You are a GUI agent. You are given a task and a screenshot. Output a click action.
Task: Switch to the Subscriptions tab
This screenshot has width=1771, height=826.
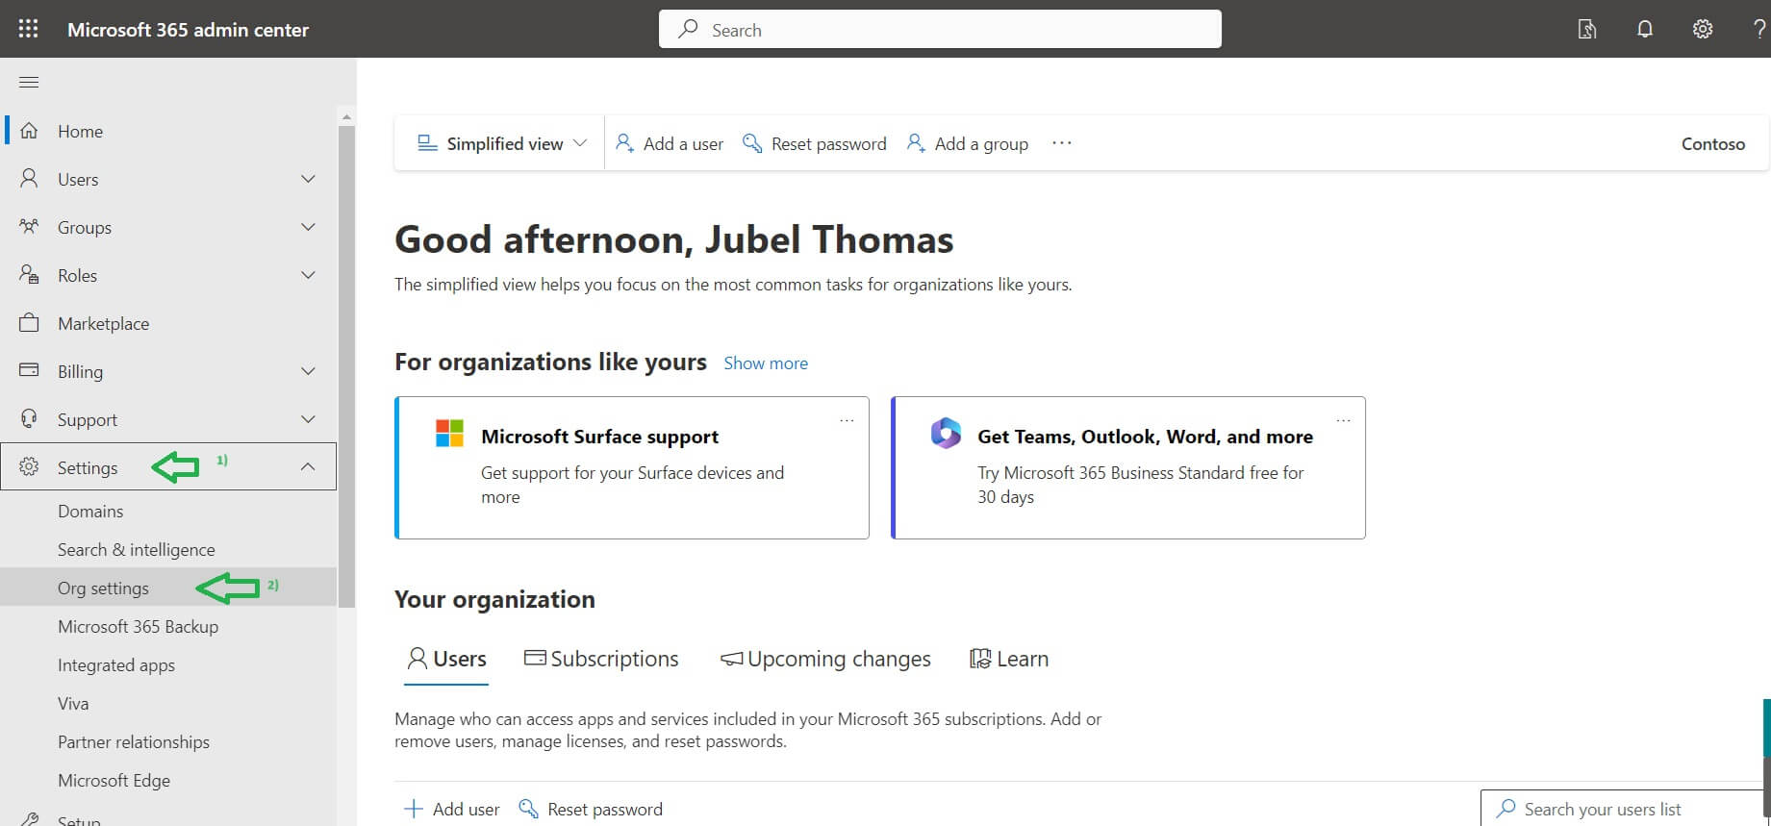click(x=601, y=659)
